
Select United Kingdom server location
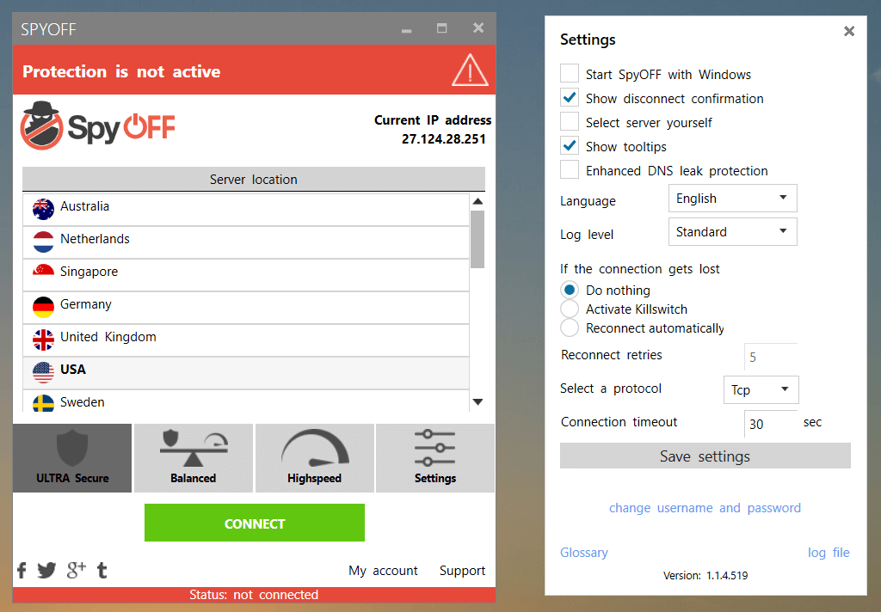(246, 340)
